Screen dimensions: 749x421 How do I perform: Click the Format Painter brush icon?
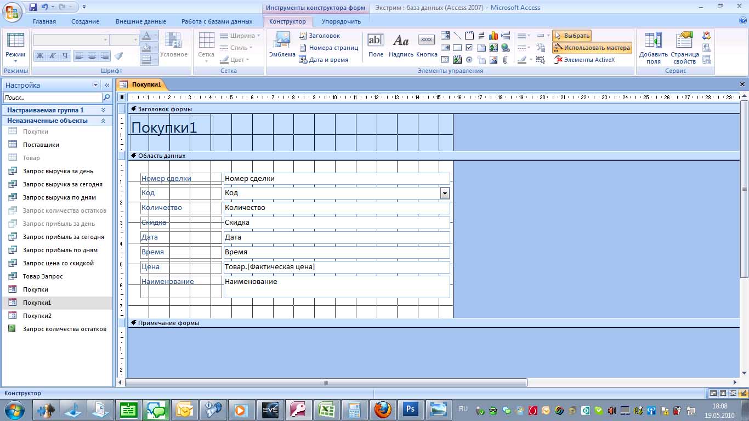119,55
